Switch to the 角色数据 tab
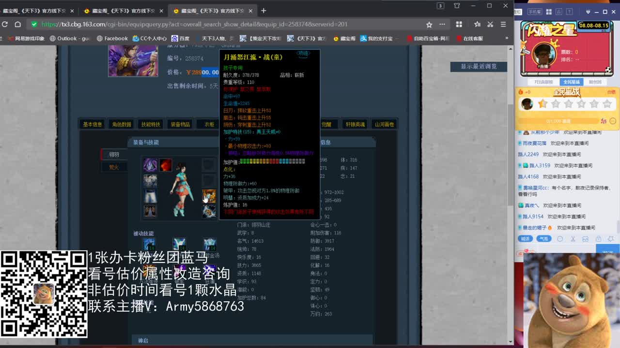The height and width of the screenshot is (348, 620). (121, 124)
